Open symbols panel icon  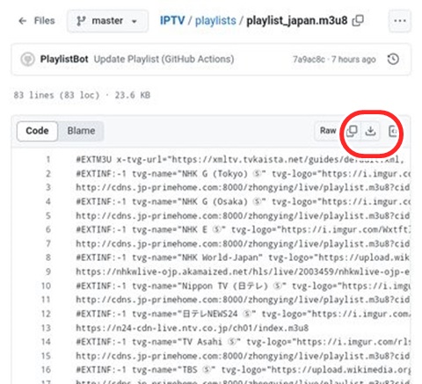tap(393, 131)
